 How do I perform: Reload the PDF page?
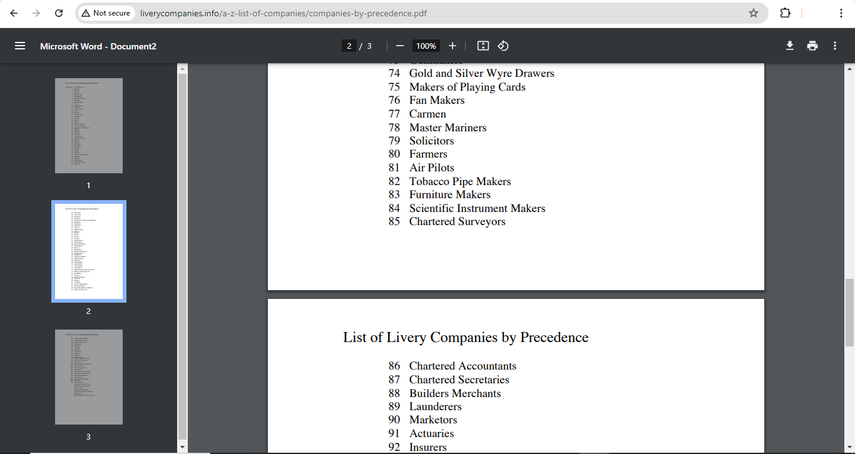point(59,13)
